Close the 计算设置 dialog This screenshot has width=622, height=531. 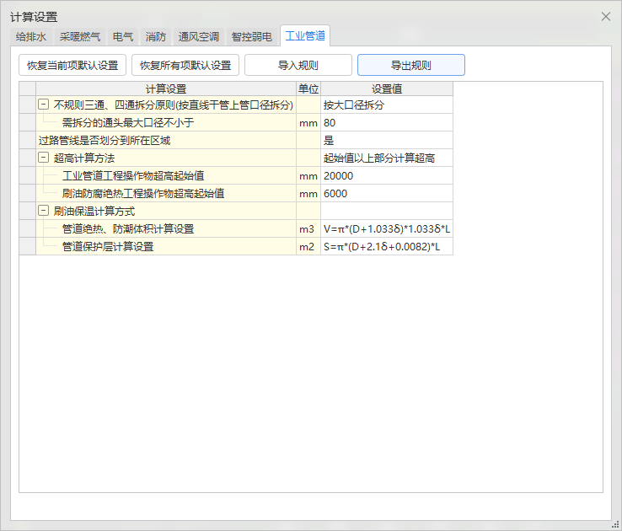click(x=605, y=17)
